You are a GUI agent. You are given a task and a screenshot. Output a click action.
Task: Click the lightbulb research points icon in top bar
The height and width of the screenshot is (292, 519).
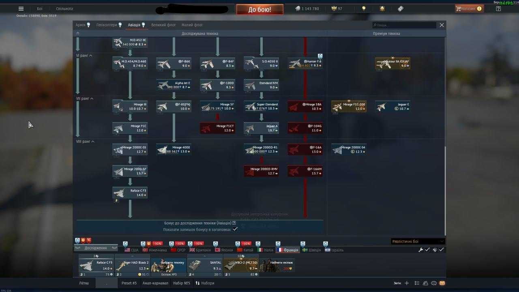364,9
